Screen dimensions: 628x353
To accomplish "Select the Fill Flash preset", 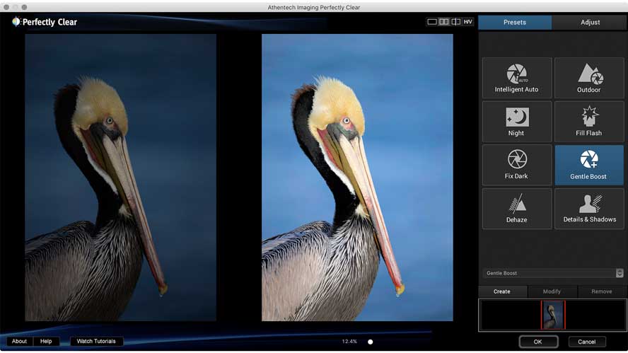I will pos(588,121).
